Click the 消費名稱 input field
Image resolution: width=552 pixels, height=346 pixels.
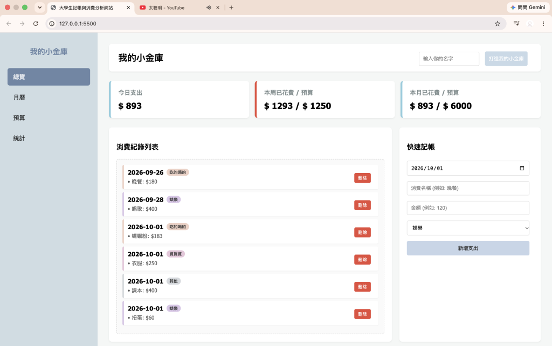468,188
